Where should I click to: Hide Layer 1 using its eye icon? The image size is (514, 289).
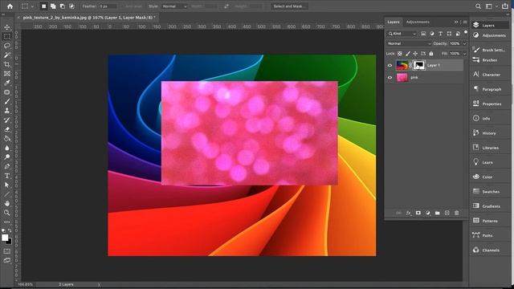click(x=390, y=66)
